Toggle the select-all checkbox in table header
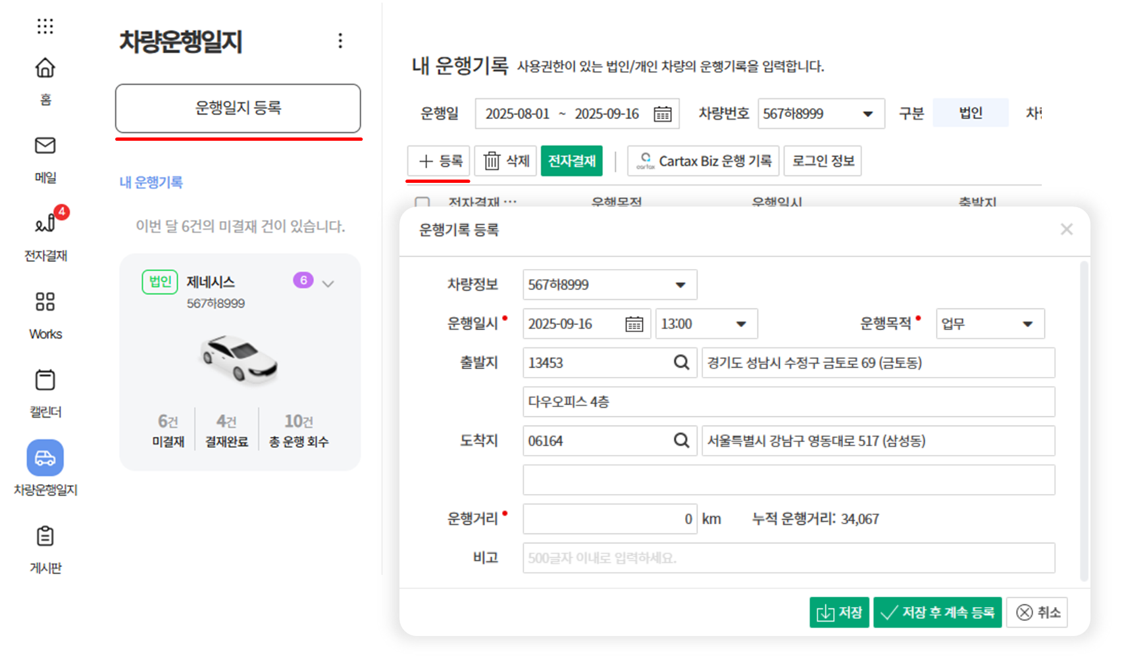1126x663 pixels. [x=422, y=202]
